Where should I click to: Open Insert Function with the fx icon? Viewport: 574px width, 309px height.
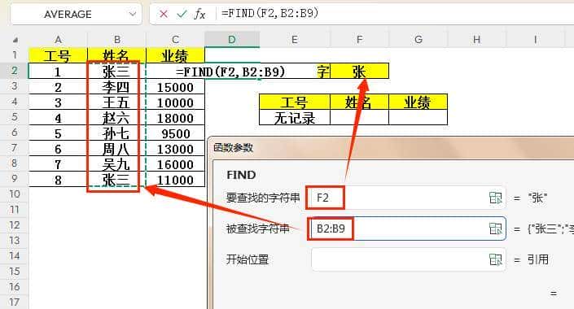click(199, 15)
